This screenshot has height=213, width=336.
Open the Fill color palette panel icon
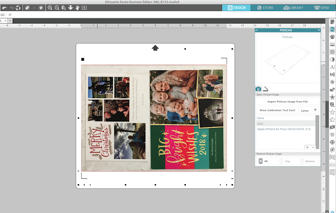click(x=332, y=37)
